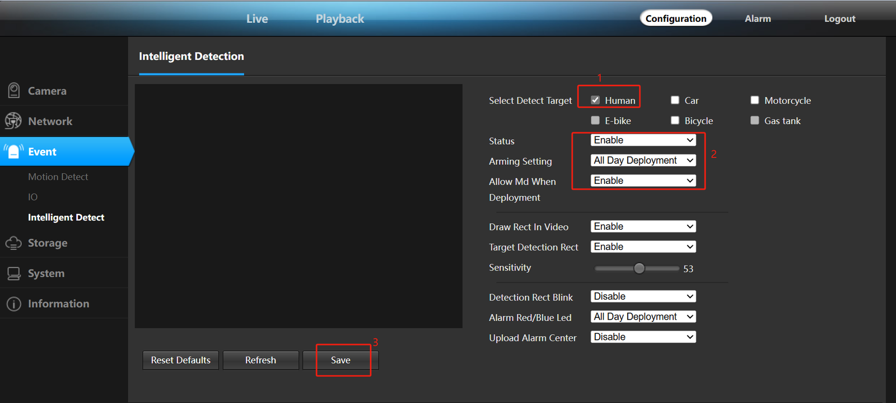Click the Information circle icon
The width and height of the screenshot is (896, 403).
click(x=13, y=304)
